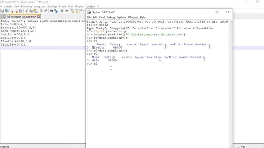Image resolution: width=264 pixels, height=148 pixels.
Task: Click the Save icon in Notepad++ toolbar
Action: click(2, 11)
